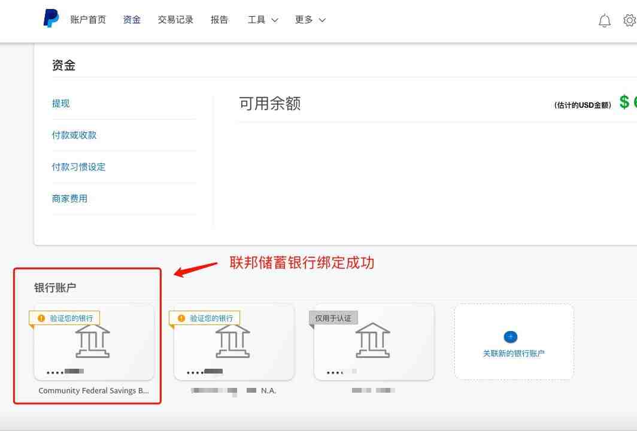Screen dimensions: 637x431
Task: Click 验证您的银行 on the N.A. bank card
Action: [212, 318]
